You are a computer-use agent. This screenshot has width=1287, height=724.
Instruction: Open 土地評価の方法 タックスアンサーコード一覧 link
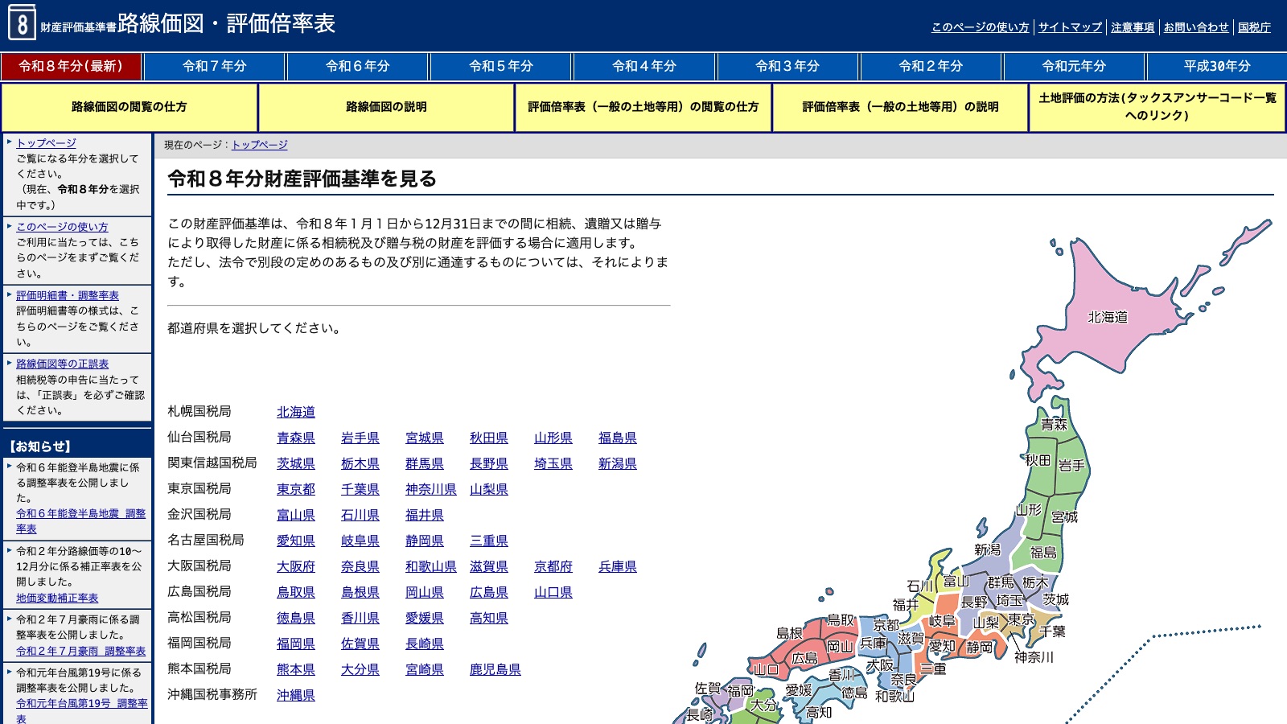click(x=1157, y=107)
